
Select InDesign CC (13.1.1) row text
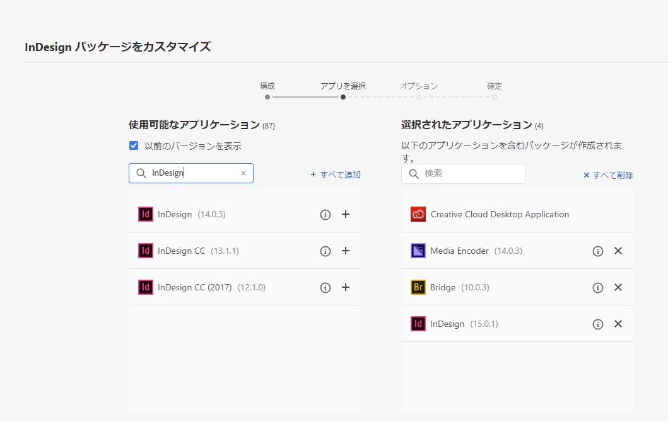point(198,251)
